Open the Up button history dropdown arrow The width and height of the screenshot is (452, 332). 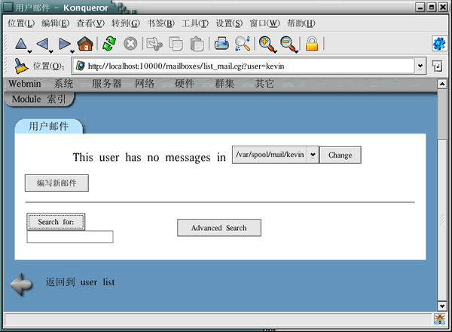point(29,51)
